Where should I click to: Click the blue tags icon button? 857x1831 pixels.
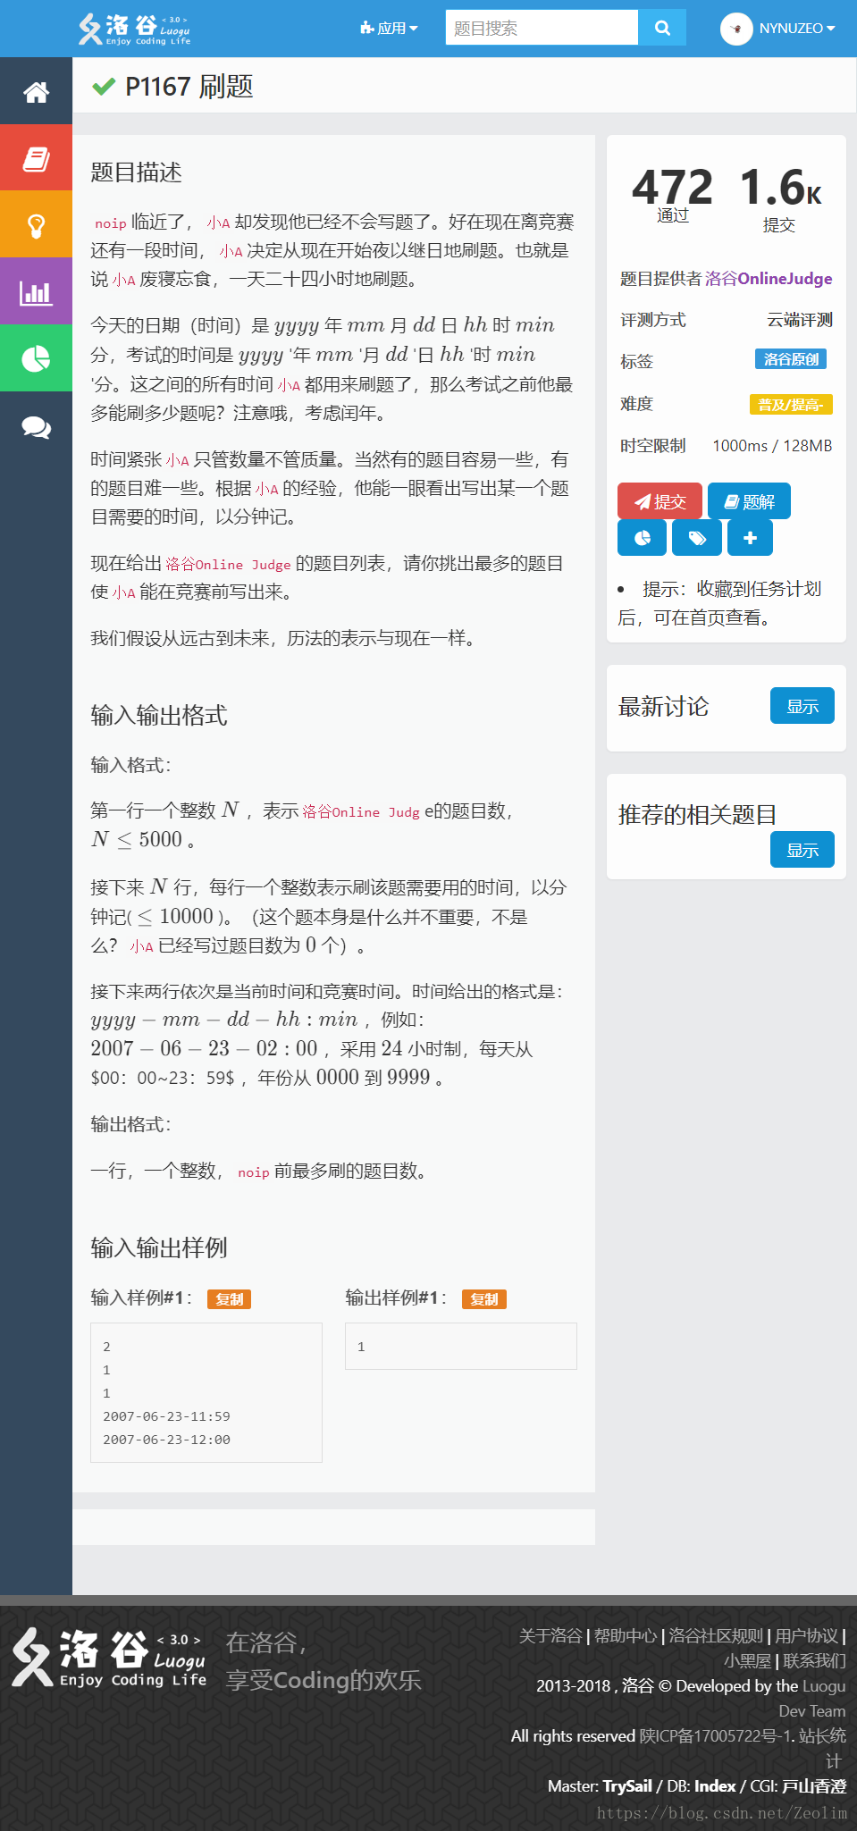pos(697,538)
